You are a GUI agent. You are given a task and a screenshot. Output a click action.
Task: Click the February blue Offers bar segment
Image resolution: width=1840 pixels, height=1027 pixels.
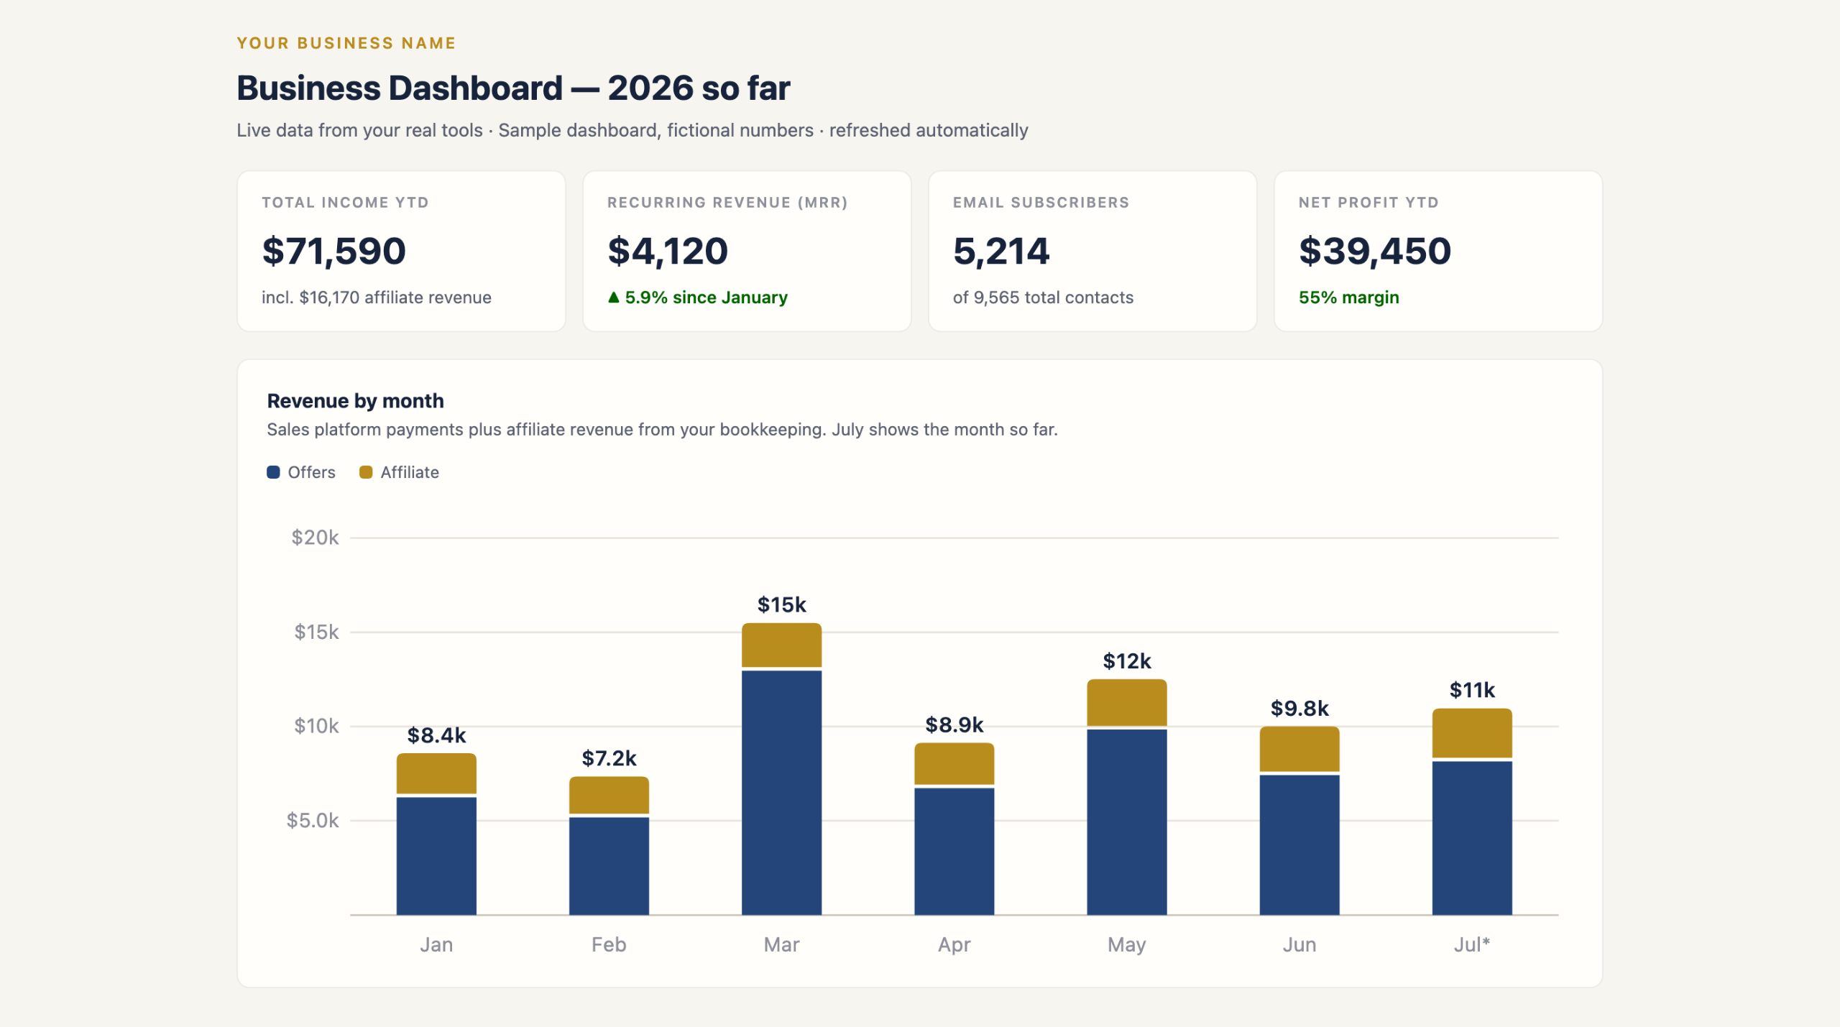(x=609, y=866)
